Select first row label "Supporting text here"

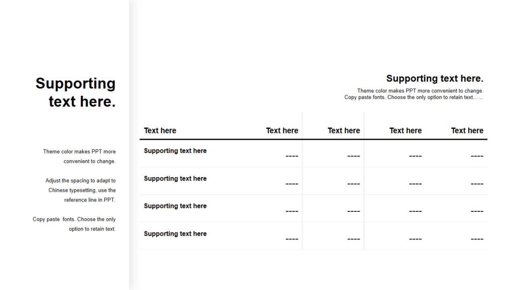tap(175, 151)
